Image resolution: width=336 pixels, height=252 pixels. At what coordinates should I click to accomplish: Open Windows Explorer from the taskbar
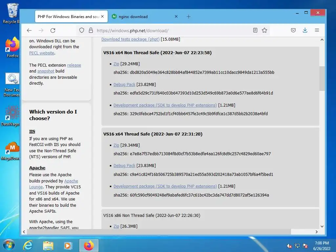[x=48, y=245]
